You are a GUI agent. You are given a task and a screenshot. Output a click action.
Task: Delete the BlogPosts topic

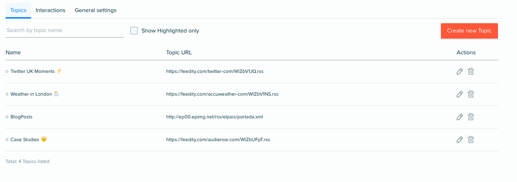471,117
